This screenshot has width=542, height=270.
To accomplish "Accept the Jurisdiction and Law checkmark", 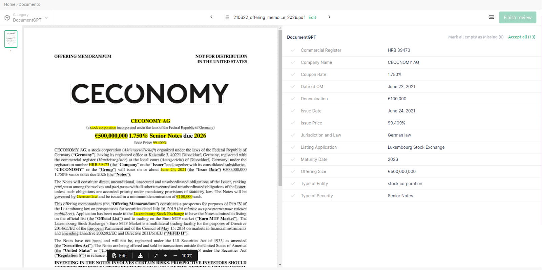I will (x=293, y=135).
